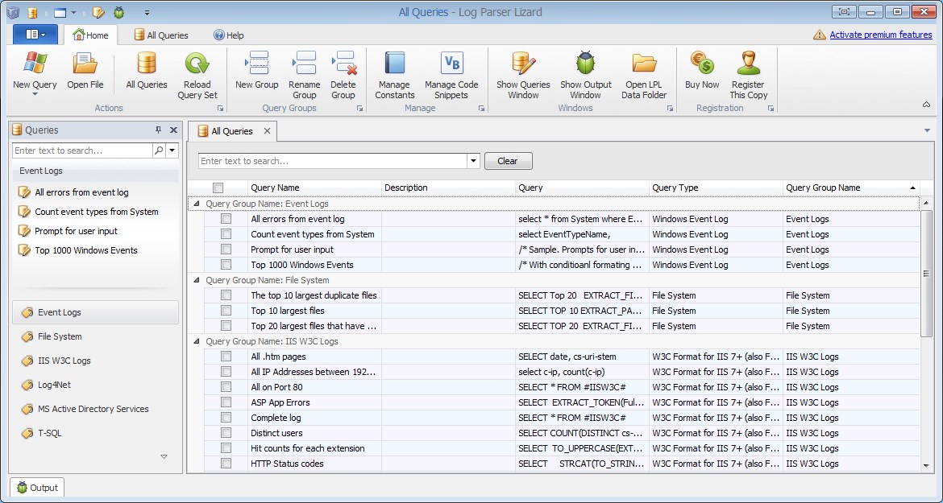The image size is (943, 503).
Task: Select File System group in sidebar
Action: (x=96, y=336)
